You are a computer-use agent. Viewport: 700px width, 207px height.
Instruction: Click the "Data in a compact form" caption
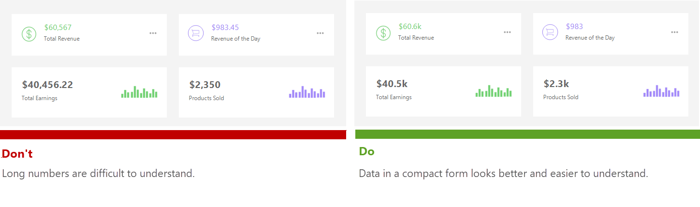pos(503,173)
